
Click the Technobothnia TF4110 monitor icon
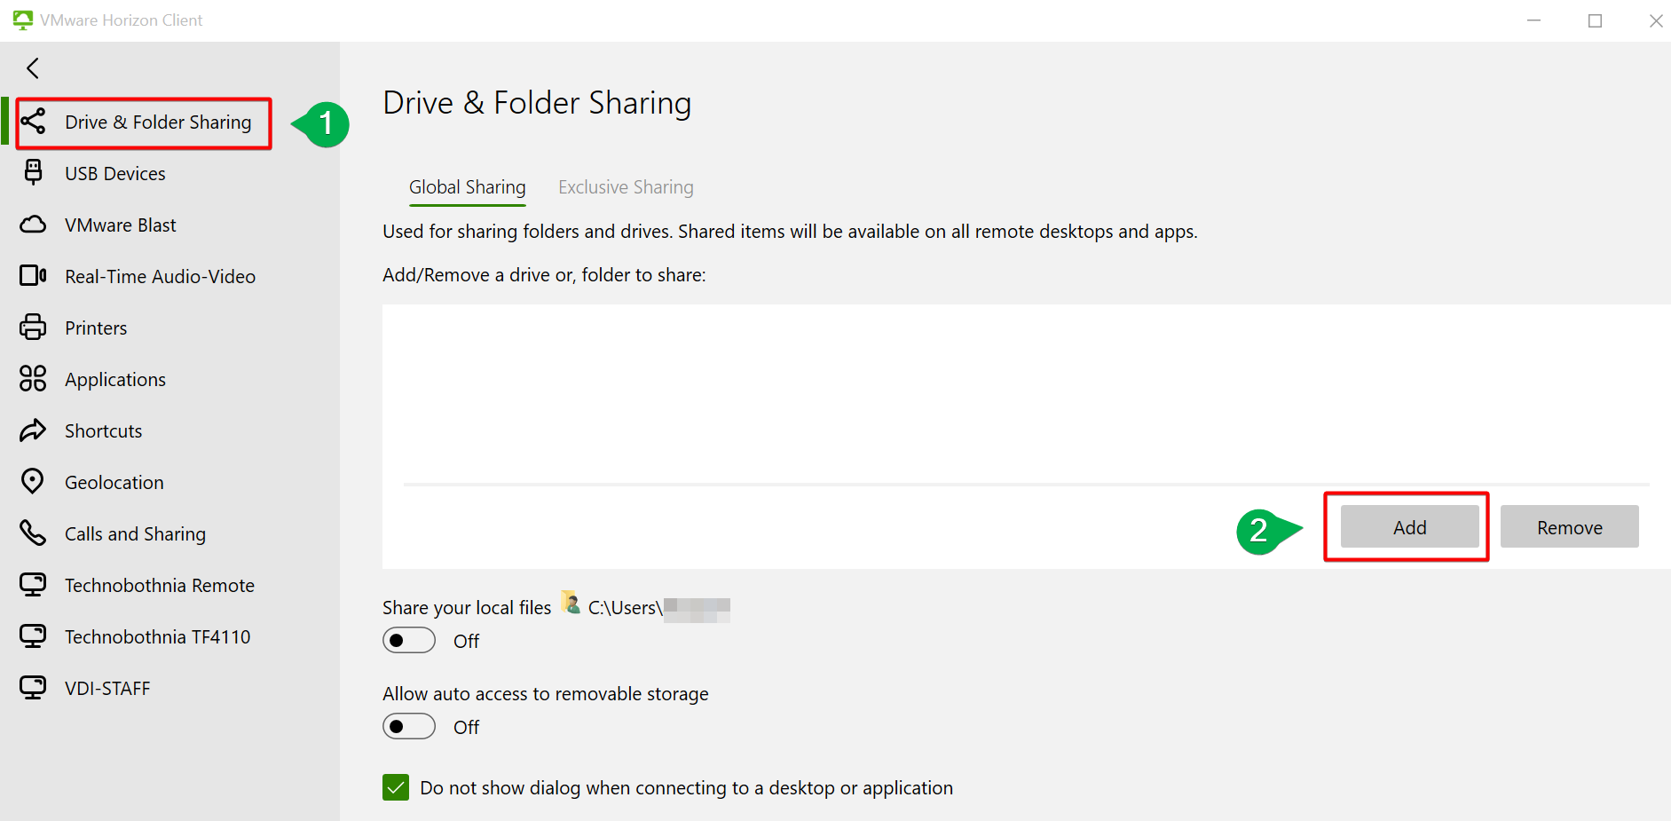click(33, 636)
